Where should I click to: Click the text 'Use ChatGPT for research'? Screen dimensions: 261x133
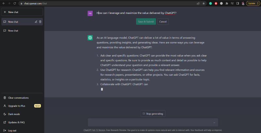coord(116,70)
